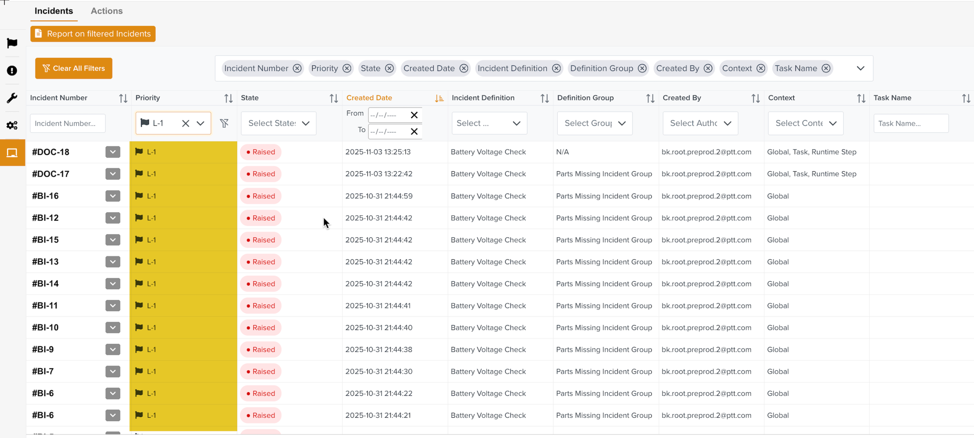Expand row actions for #DOC-18
Screen dimensions: 974x438
click(x=113, y=152)
